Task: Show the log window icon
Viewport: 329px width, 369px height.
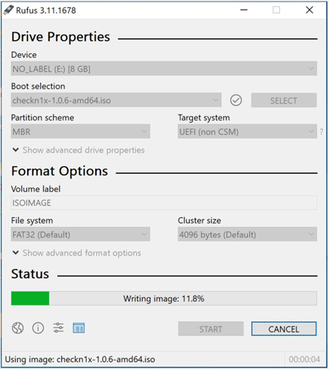Action: tap(78, 328)
